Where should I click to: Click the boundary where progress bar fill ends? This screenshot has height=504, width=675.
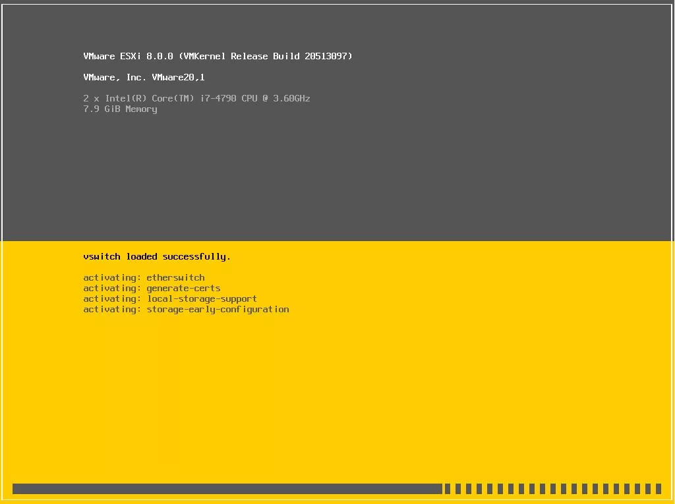442,489
